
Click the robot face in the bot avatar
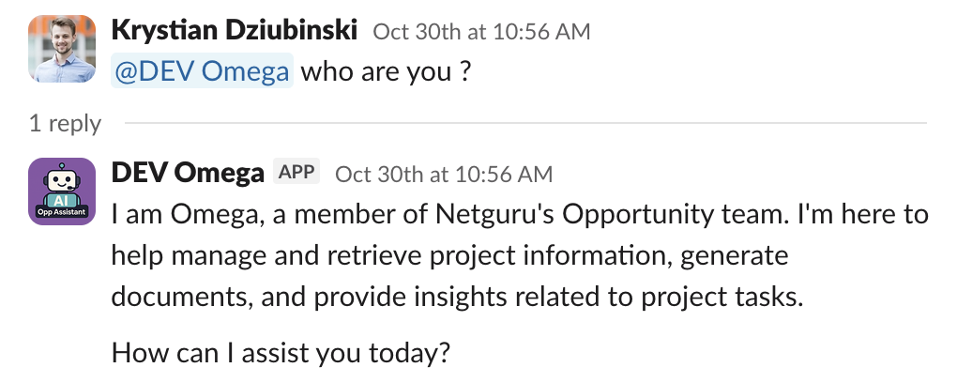(x=62, y=178)
